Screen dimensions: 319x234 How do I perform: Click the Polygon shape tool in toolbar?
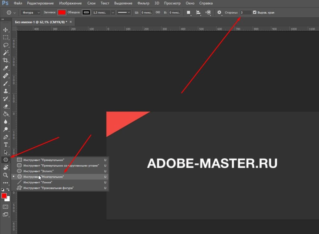(6, 160)
